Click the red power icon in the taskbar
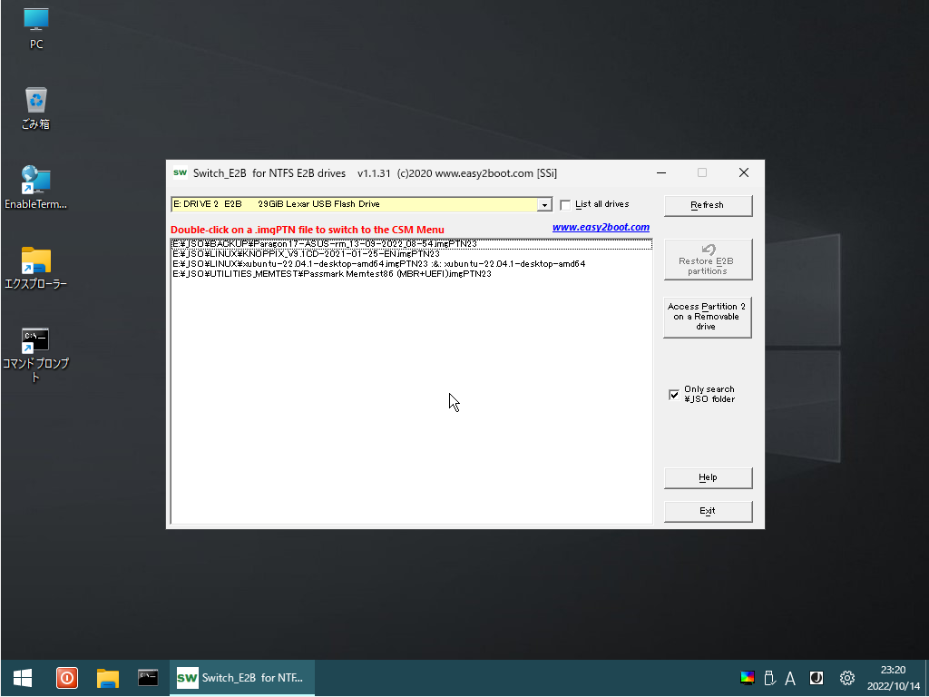The image size is (929, 697). point(67,677)
